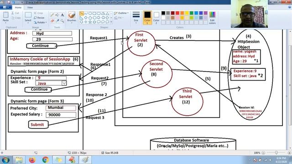This screenshot has height=164, width=292.
Task: Open the shape Outline dropdown
Action: point(121,13)
